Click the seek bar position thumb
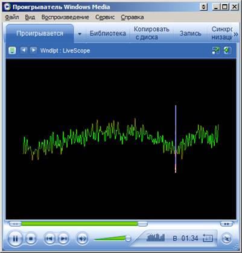Screen dimensions: 242x253 coord(142,223)
